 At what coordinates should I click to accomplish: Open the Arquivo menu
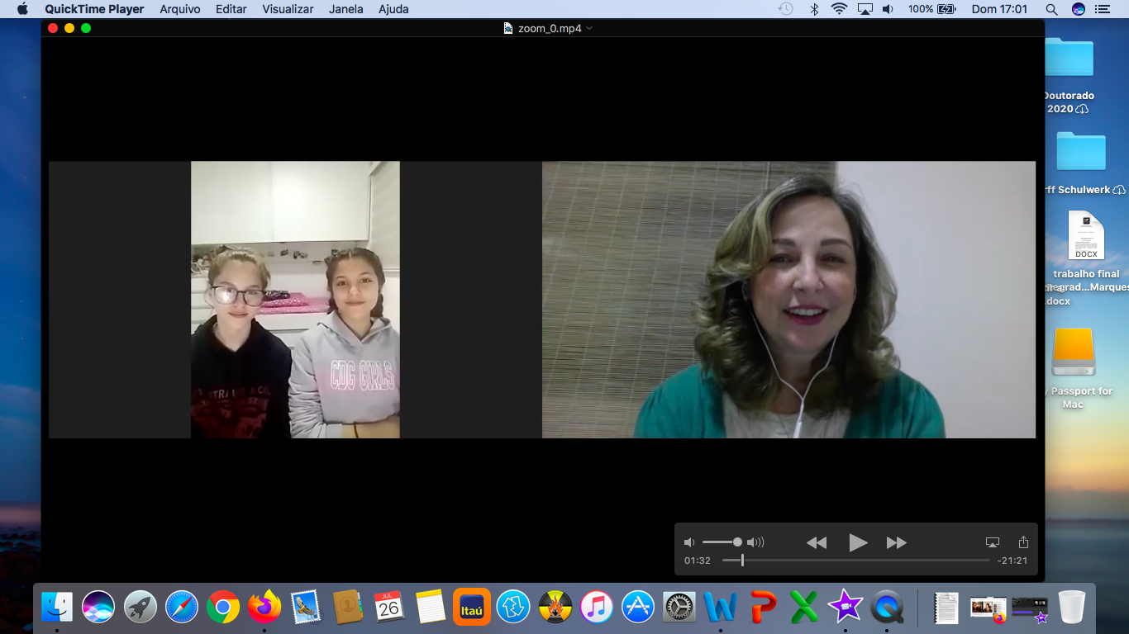[179, 9]
